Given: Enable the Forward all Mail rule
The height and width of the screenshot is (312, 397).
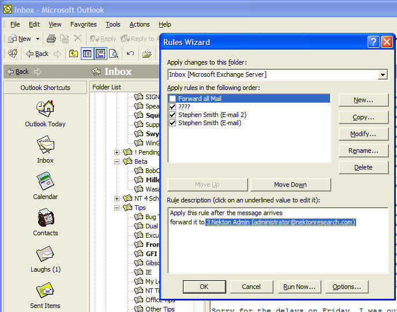Looking at the screenshot, I should pos(173,99).
